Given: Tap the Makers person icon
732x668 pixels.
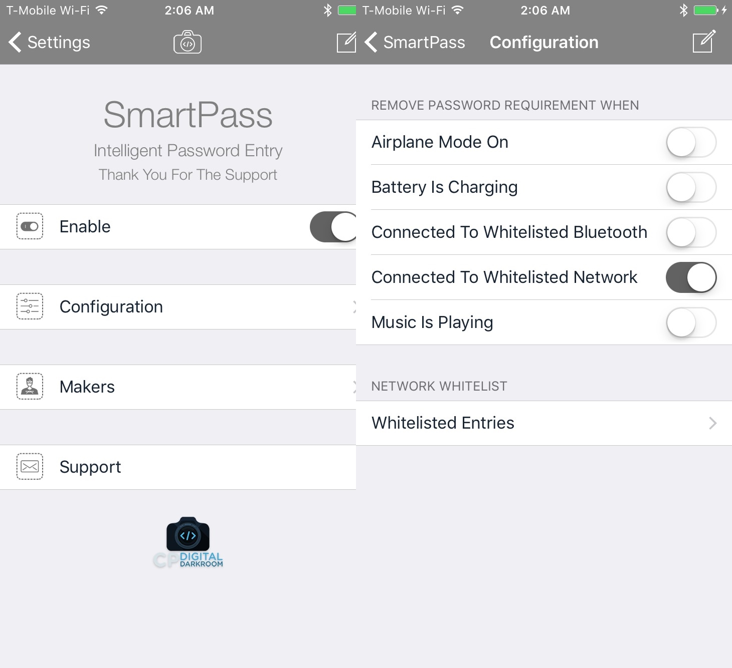Looking at the screenshot, I should pyautogui.click(x=30, y=387).
